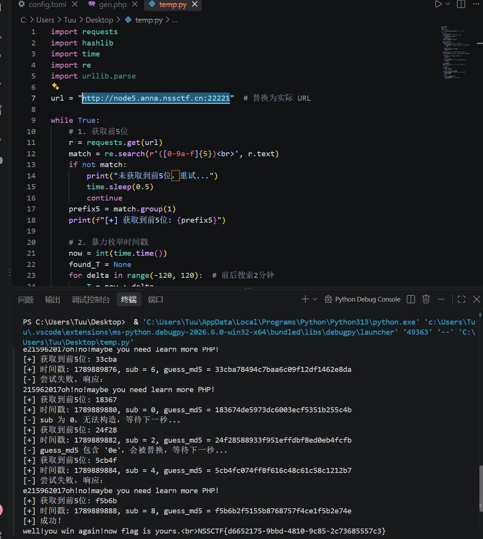The width and height of the screenshot is (483, 539).
Task: Click the 'while True:' statement in the editor
Action: [x=75, y=120]
